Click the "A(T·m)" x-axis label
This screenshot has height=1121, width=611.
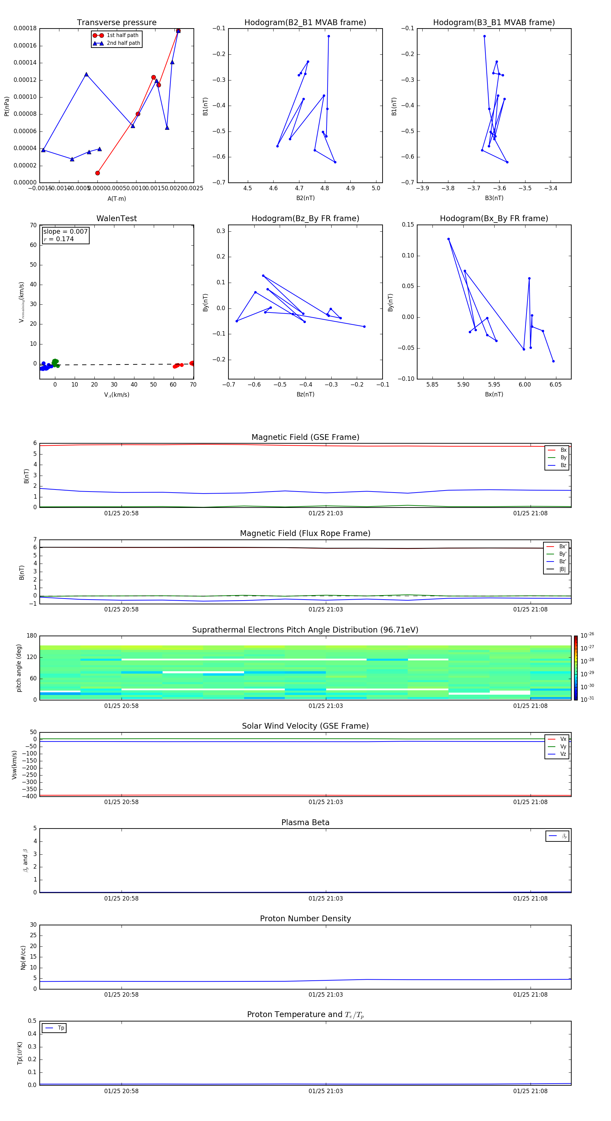(116, 198)
